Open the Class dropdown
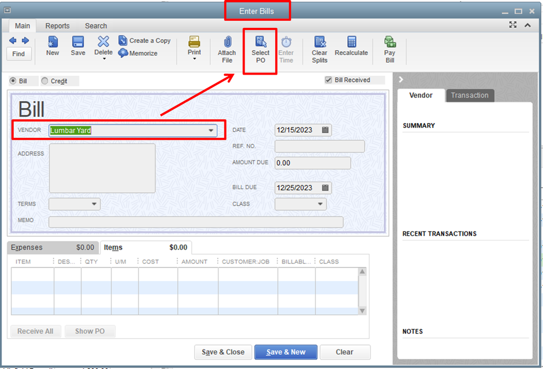Viewport: 543px width, 369px height. click(x=320, y=204)
